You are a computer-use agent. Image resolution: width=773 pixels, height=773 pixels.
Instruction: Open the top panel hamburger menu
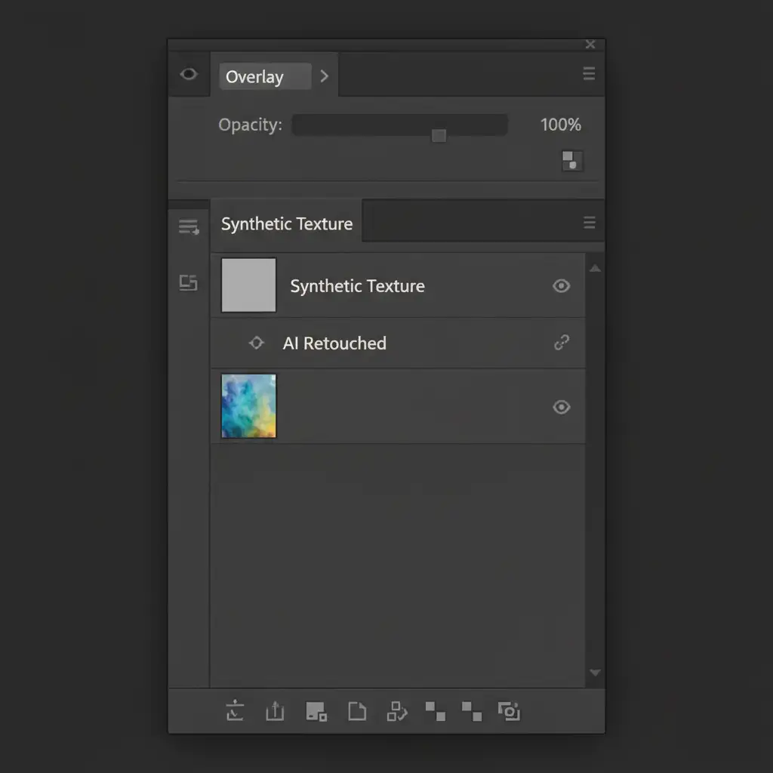click(589, 74)
